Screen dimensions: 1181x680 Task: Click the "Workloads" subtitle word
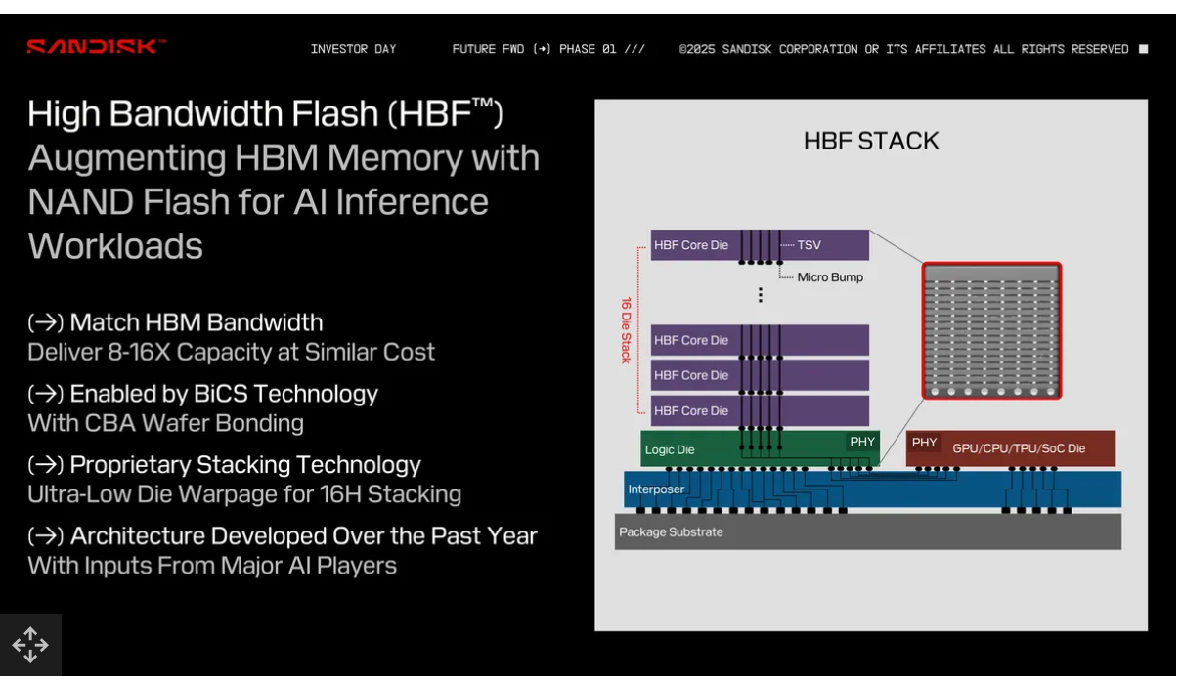click(115, 246)
